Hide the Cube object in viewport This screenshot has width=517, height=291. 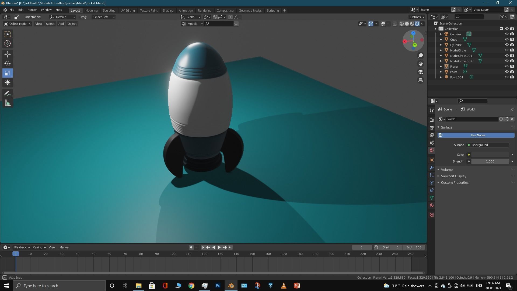[506, 39]
